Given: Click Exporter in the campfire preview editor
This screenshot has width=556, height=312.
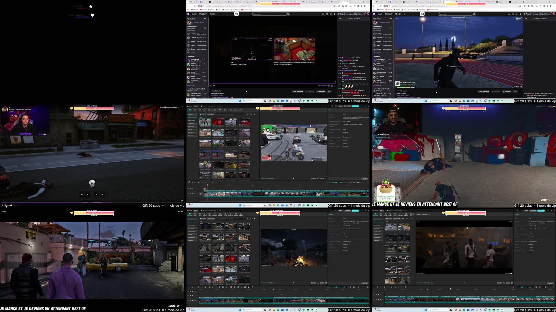Looking at the screenshot, I should coord(355,210).
